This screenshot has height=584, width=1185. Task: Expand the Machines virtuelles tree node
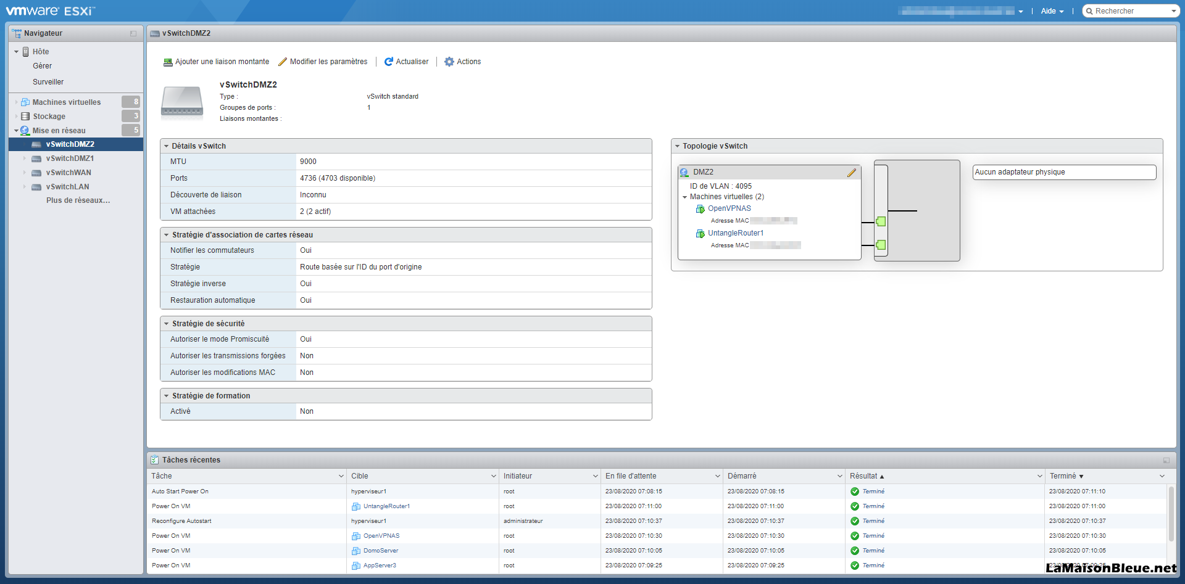[x=16, y=102]
